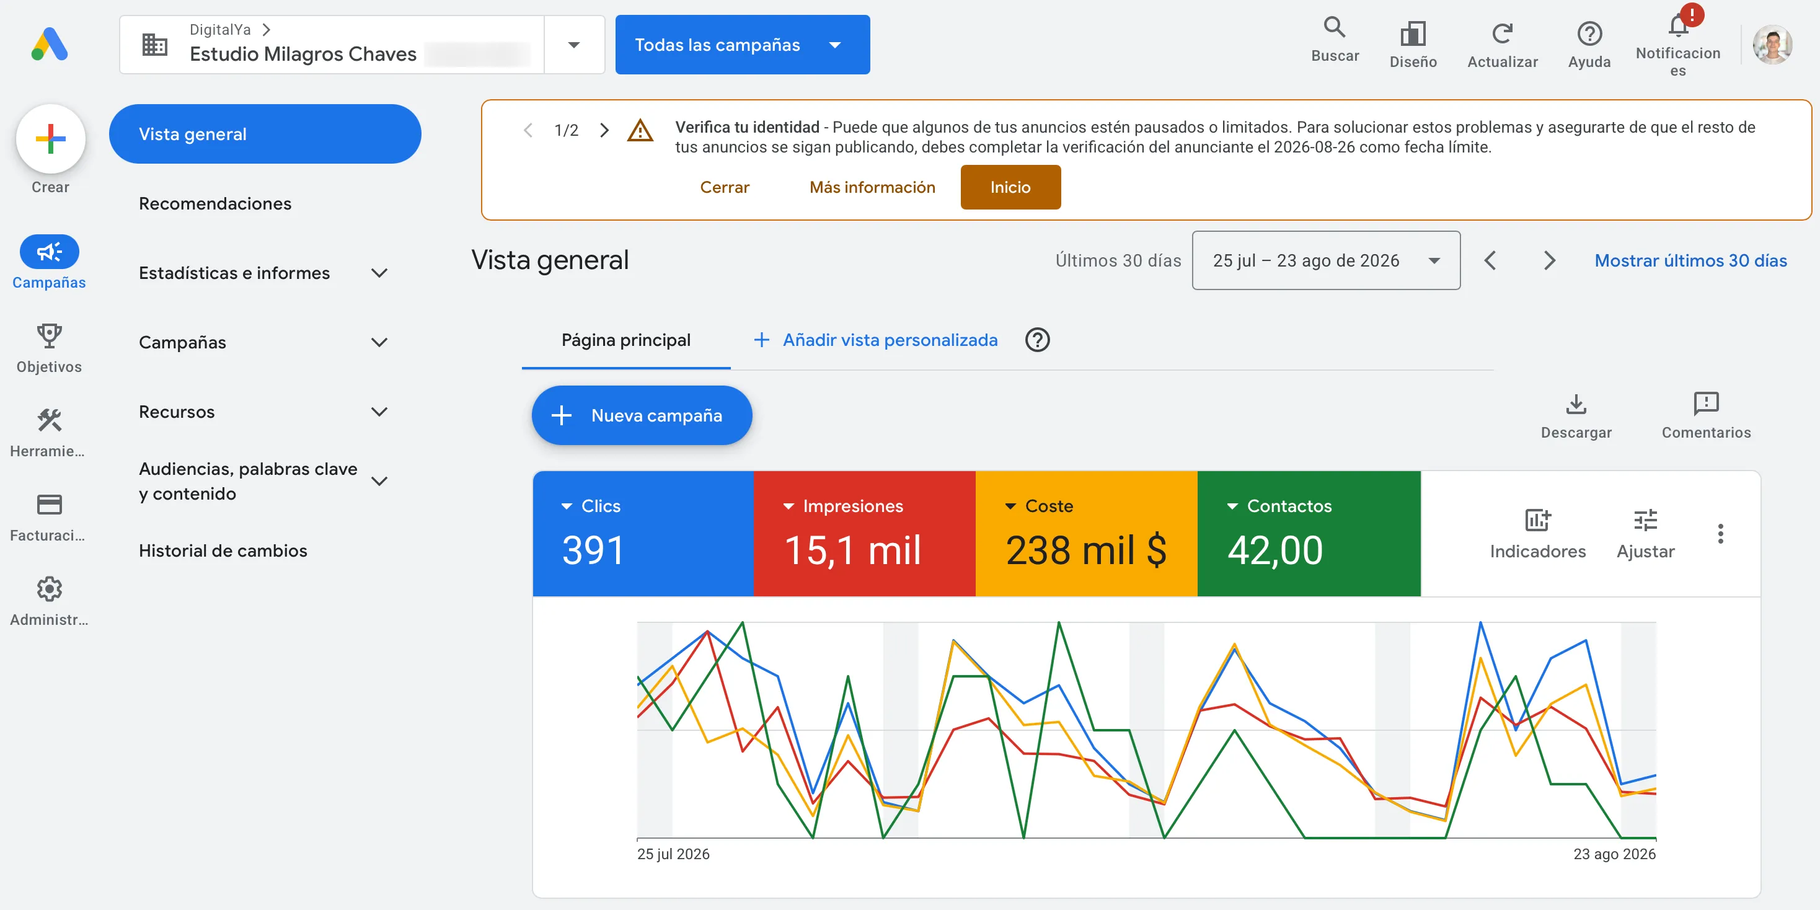The width and height of the screenshot is (1820, 910).
Task: Open Administrador gear icon
Action: pos(50,588)
